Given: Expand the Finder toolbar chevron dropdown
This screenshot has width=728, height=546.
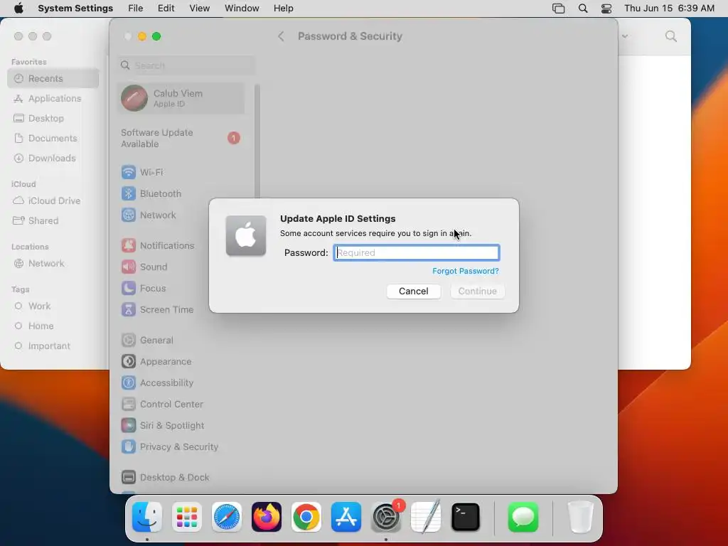Looking at the screenshot, I should [625, 36].
